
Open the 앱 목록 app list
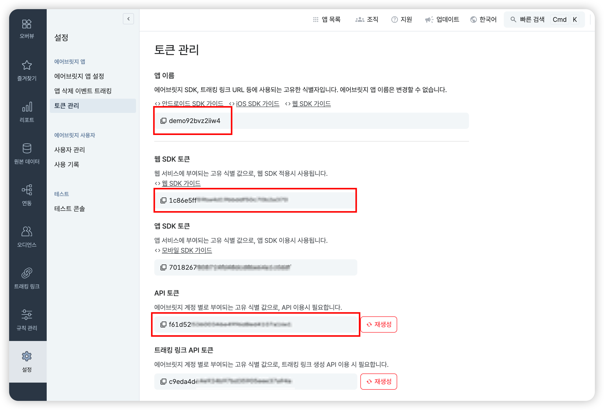click(x=327, y=20)
